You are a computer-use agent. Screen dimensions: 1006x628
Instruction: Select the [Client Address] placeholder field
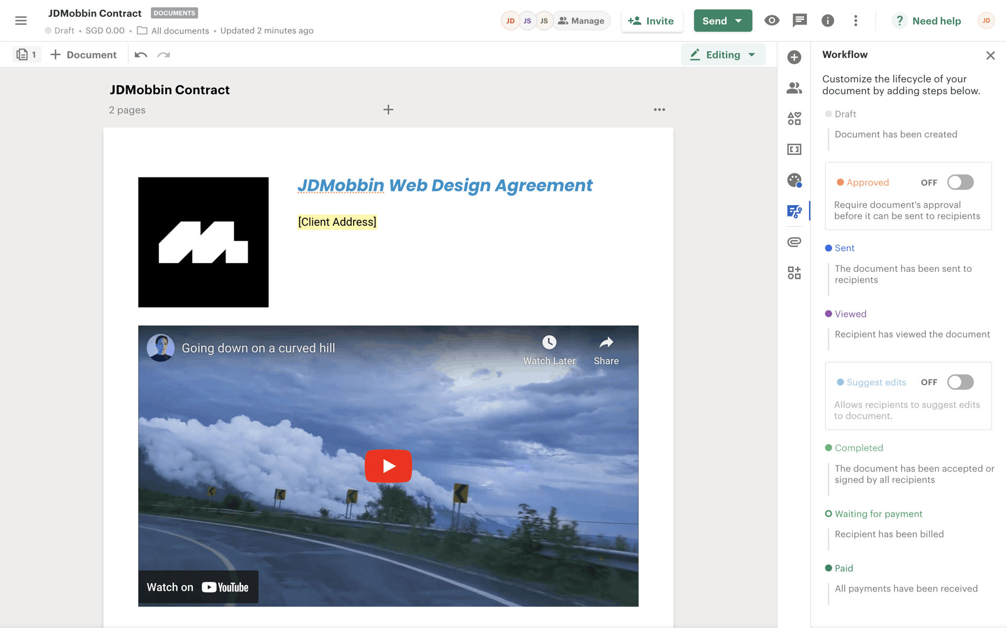click(x=337, y=222)
